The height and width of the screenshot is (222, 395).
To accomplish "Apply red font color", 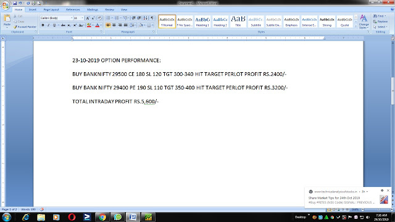I will [98, 25].
